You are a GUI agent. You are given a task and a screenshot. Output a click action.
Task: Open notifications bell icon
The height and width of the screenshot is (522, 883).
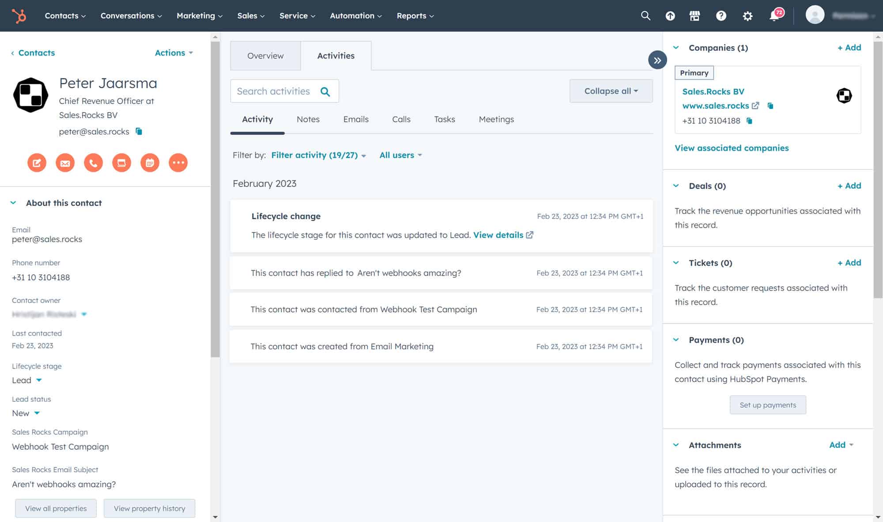774,16
